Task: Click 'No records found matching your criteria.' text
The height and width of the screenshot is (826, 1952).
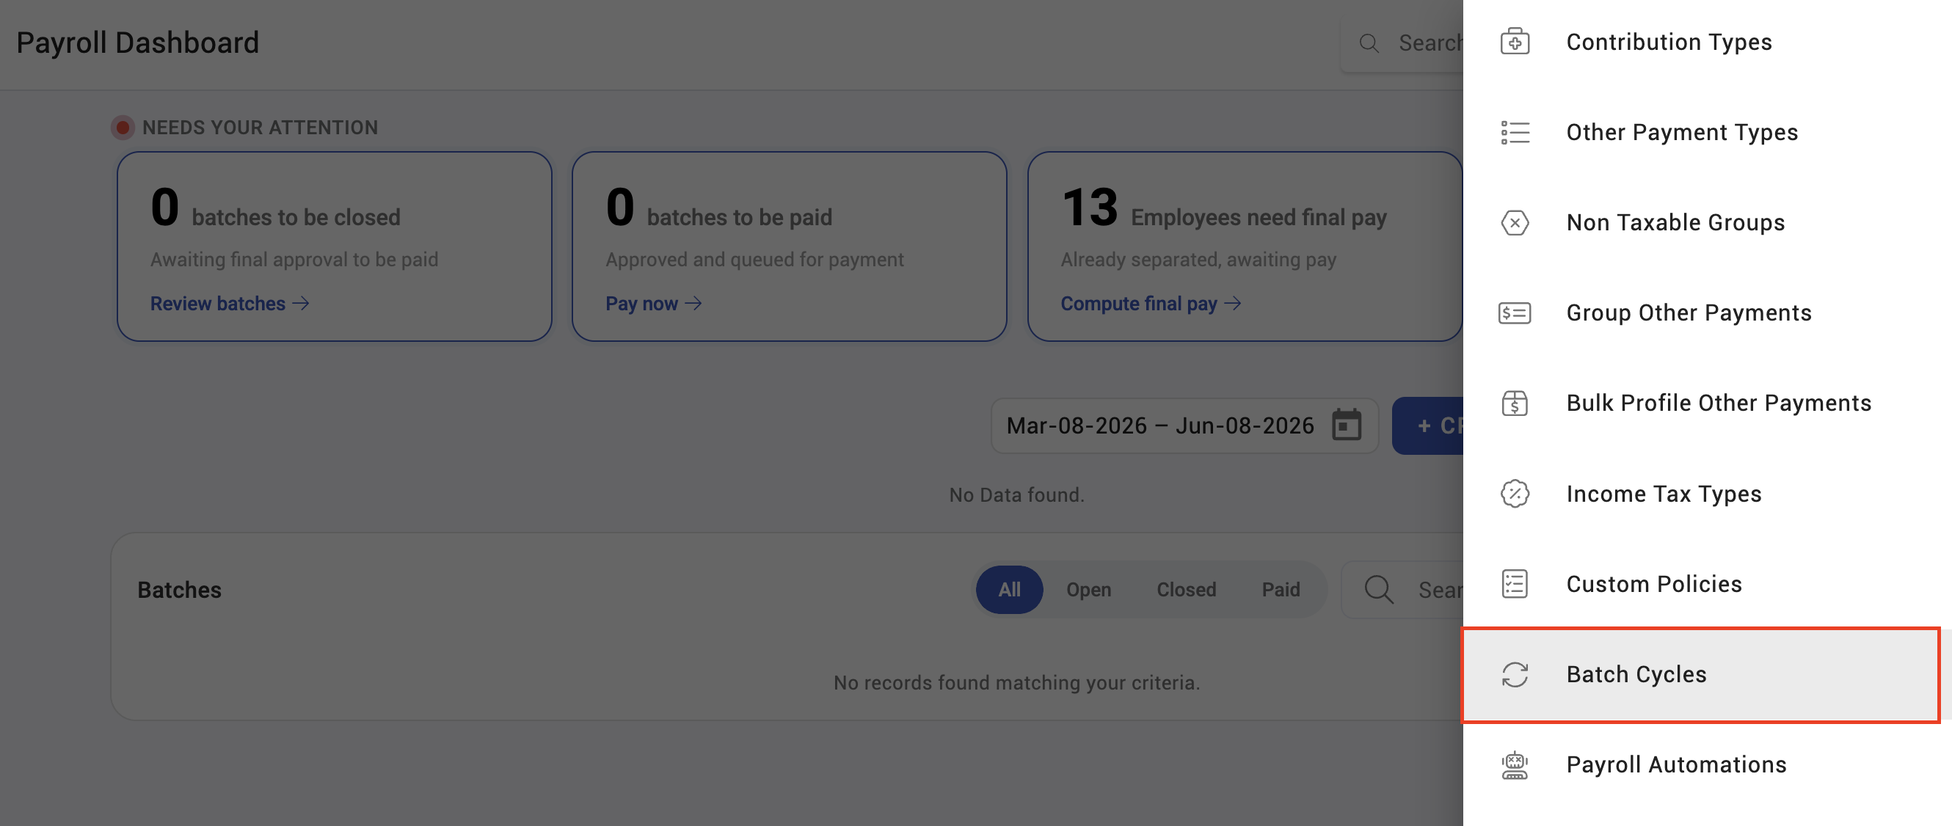Action: coord(1016,682)
